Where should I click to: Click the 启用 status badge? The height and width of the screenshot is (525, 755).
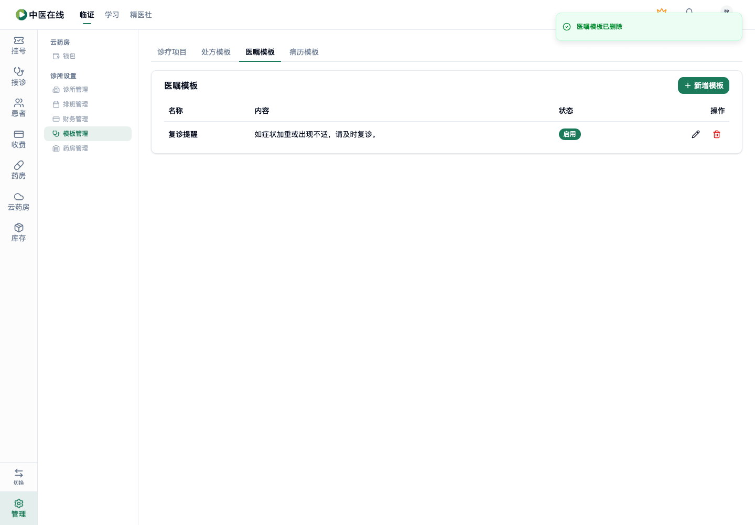pos(570,134)
